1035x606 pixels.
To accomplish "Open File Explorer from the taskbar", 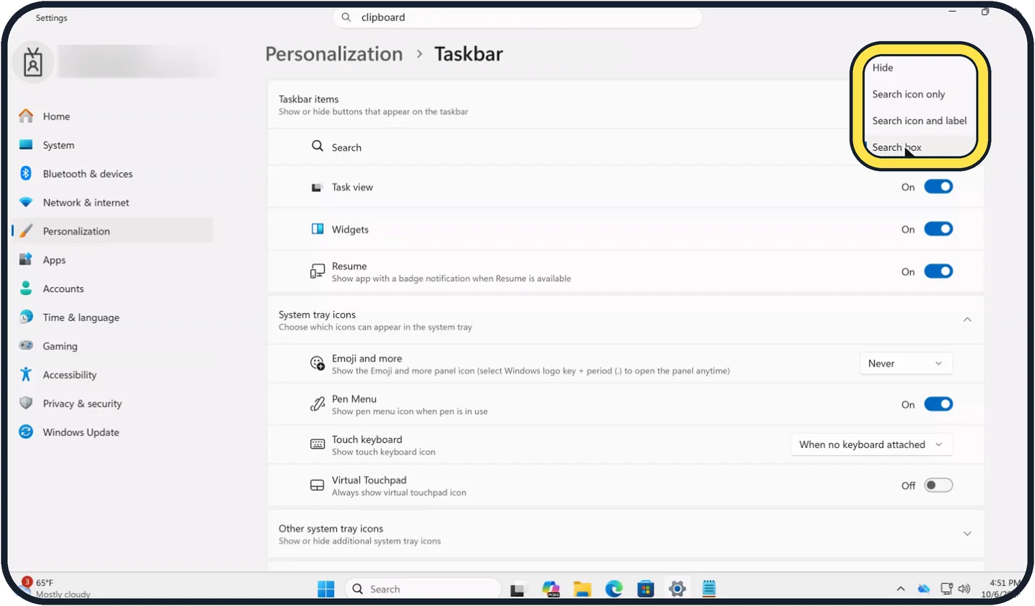I will tap(582, 589).
